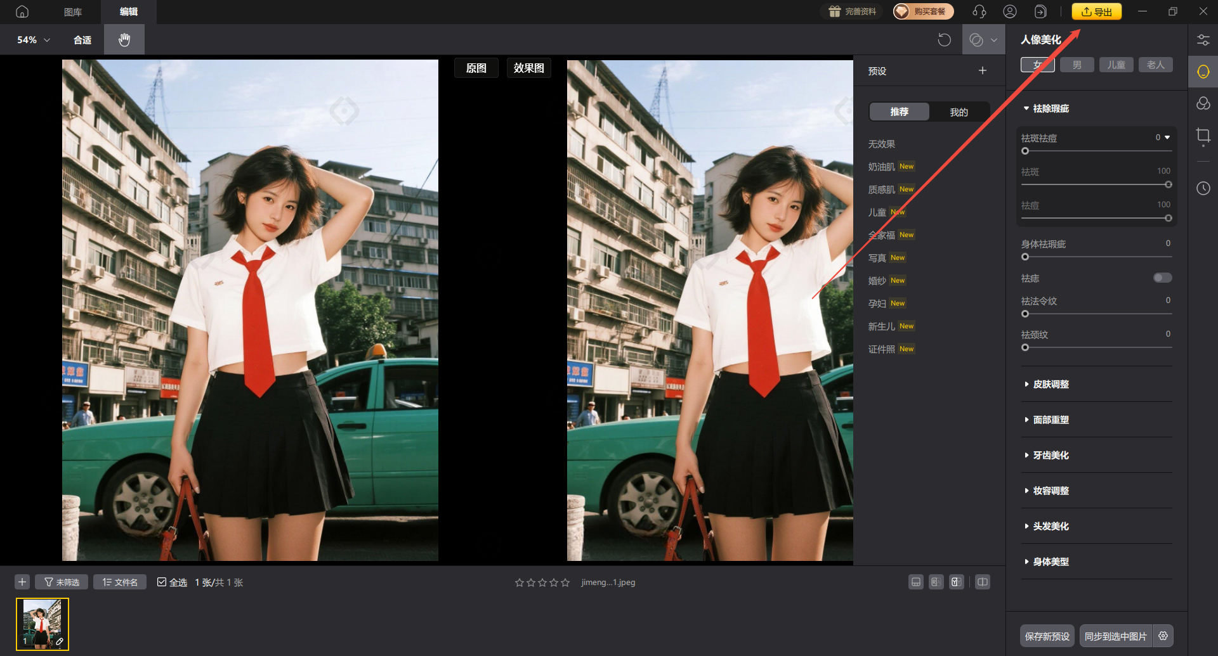
Task: Switch to side-by-side compare view icon
Action: (x=982, y=582)
